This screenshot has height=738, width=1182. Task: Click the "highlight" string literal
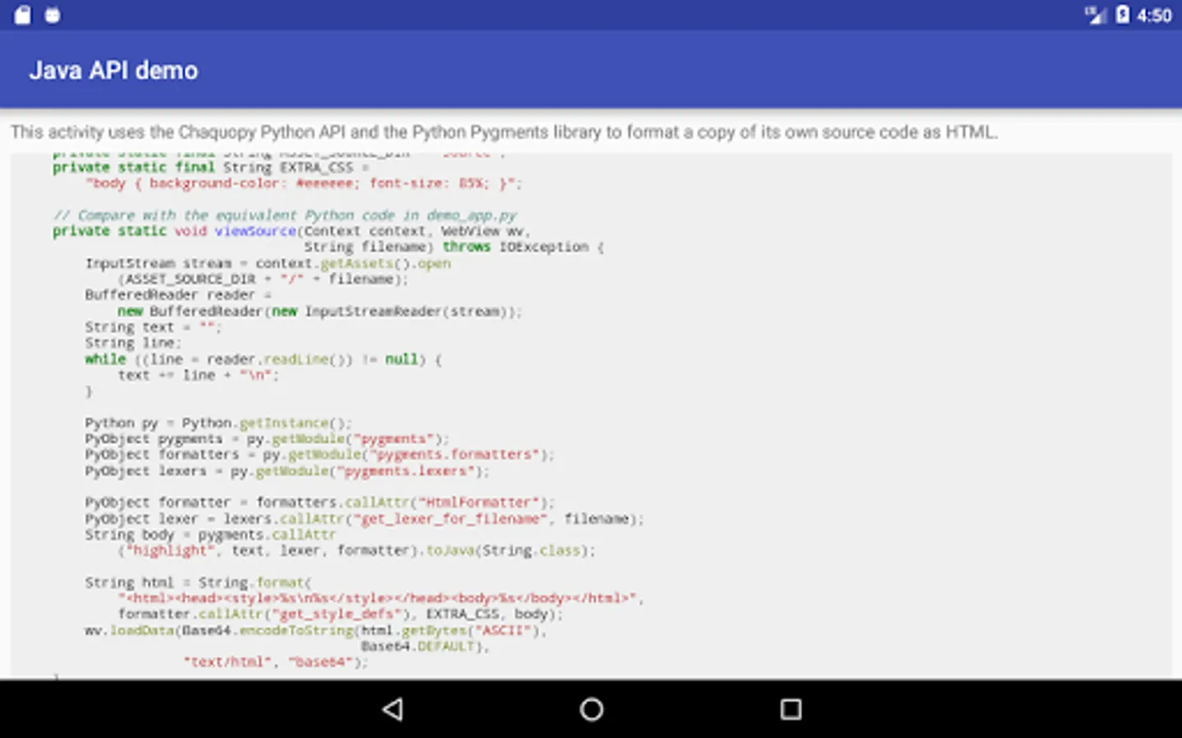(169, 550)
